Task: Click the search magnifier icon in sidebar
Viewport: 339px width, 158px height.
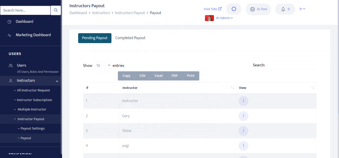Action: click(x=56, y=11)
